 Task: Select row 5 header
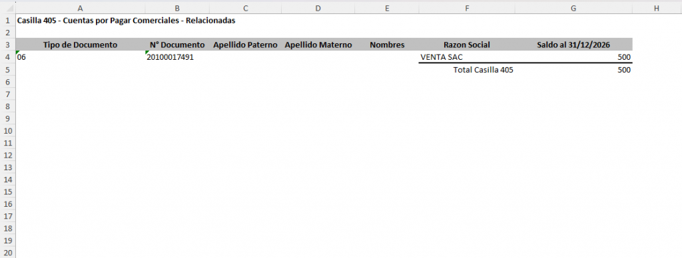7,70
